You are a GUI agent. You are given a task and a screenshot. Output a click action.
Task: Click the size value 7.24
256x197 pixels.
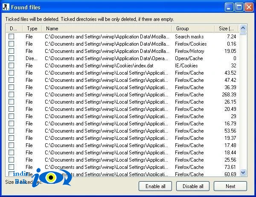232,37
